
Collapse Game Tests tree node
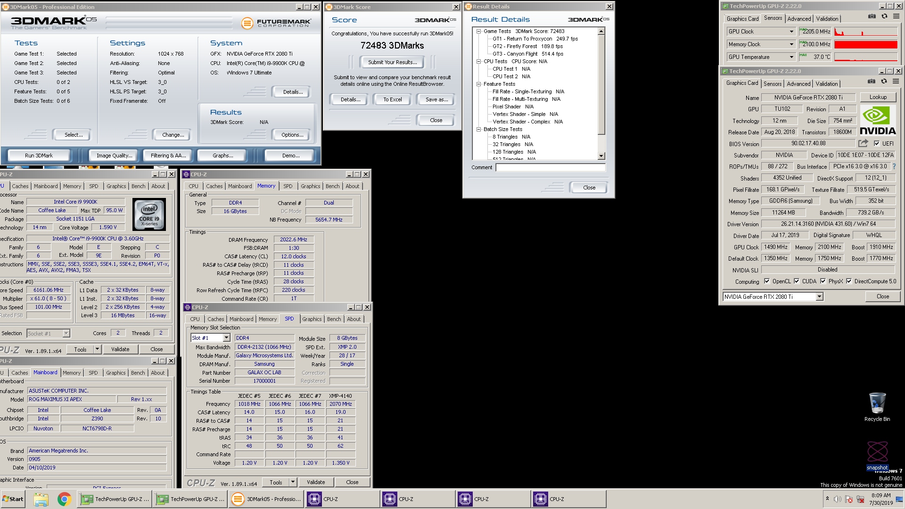[x=478, y=31]
